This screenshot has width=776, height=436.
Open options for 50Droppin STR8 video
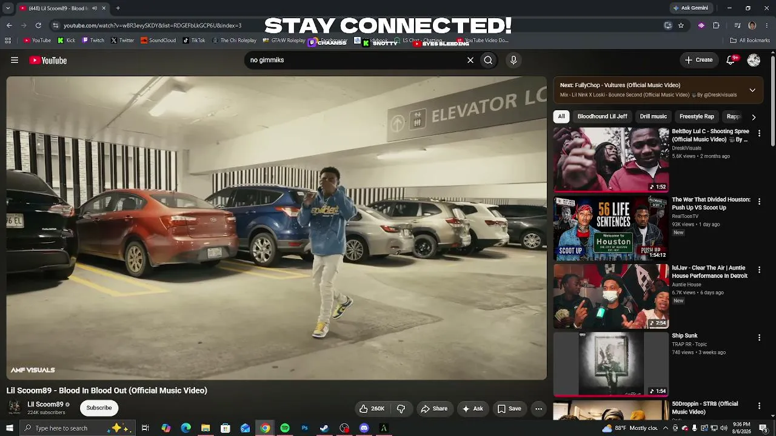(759, 406)
